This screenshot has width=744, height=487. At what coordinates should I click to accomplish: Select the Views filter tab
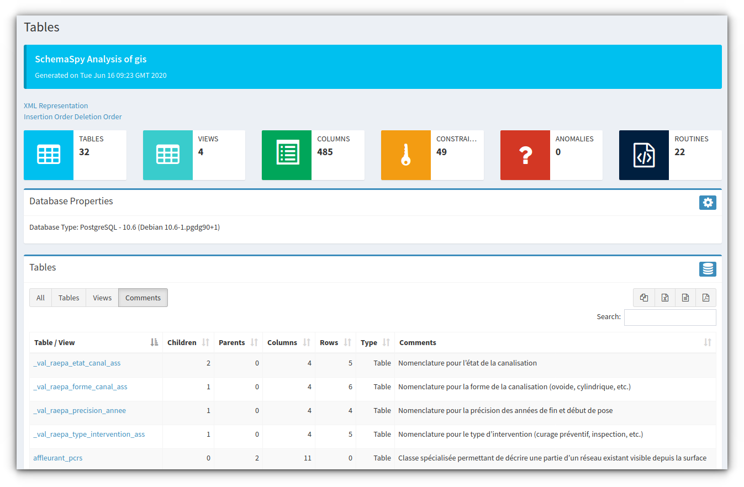click(102, 298)
